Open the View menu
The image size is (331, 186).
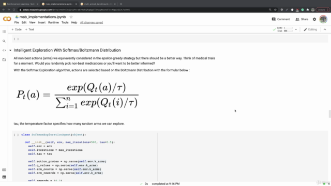tap(32, 22)
